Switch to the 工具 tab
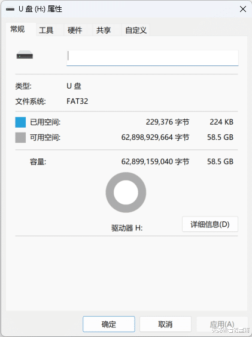Viewport: 252px width, 337px height. (46, 30)
